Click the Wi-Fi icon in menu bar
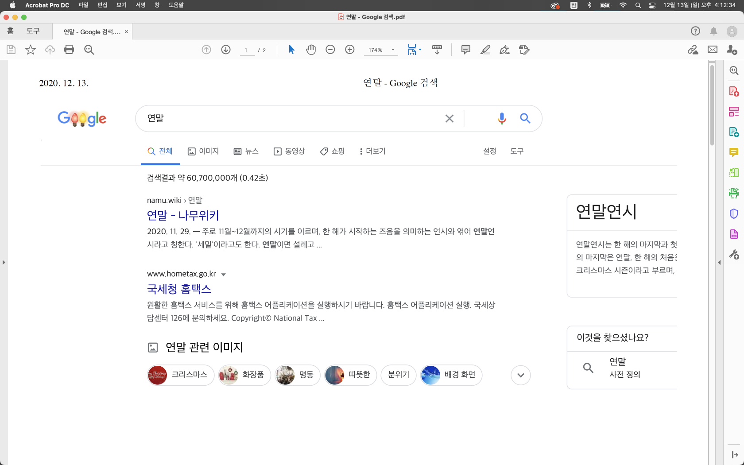This screenshot has width=744, height=465. pos(623,5)
